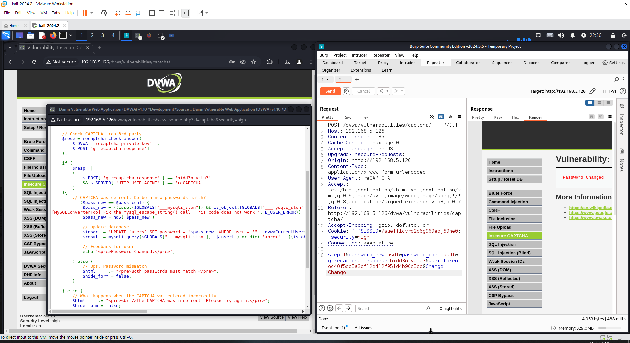Switch to Kali workspace 3
The height and width of the screenshot is (343, 630).
(103, 35)
